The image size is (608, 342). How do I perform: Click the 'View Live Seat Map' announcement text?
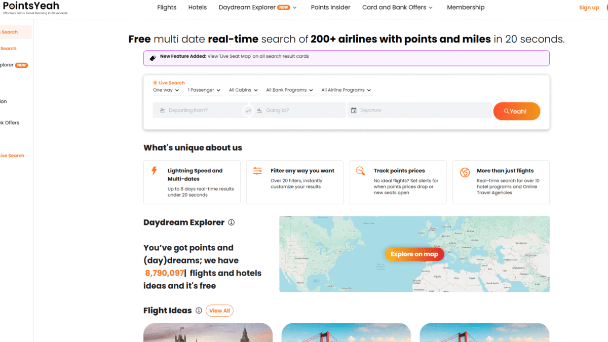258,56
